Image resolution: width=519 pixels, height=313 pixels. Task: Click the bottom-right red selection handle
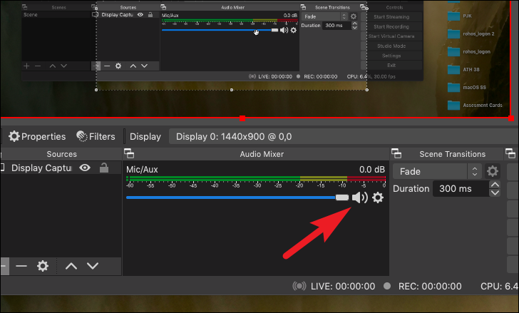pos(511,118)
